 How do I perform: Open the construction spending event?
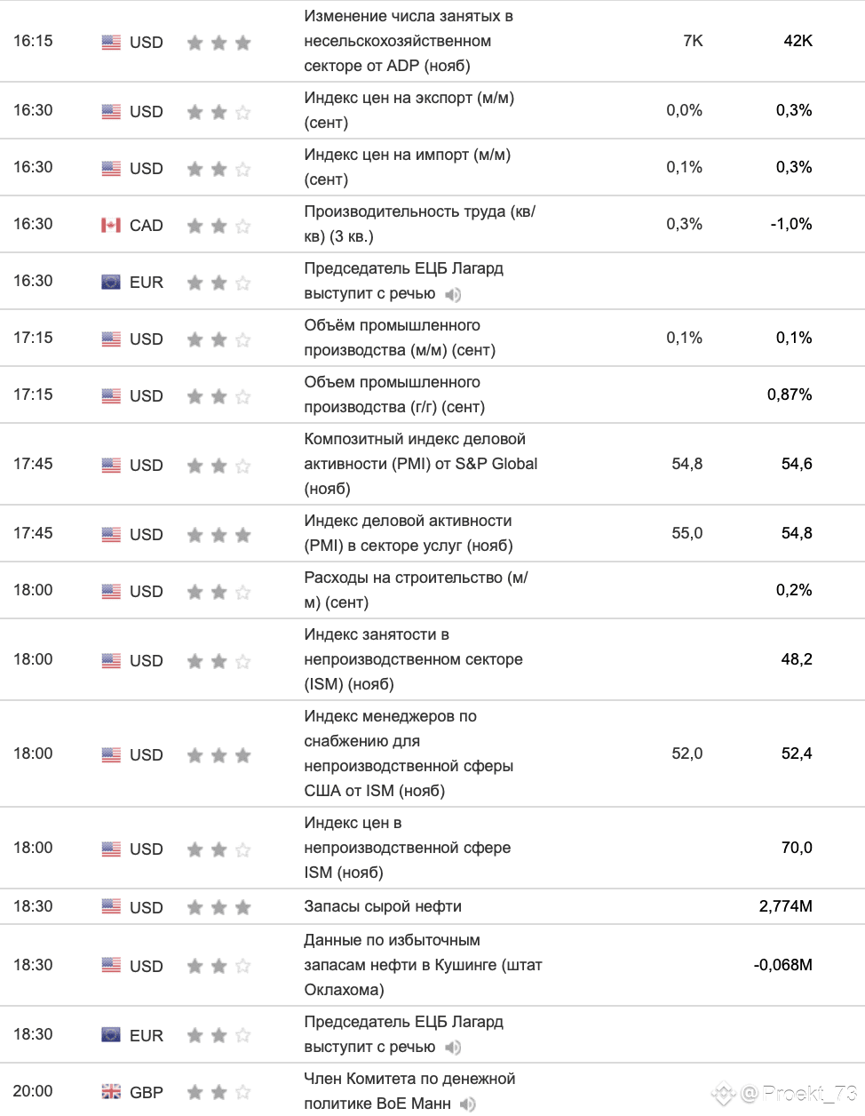point(417,590)
